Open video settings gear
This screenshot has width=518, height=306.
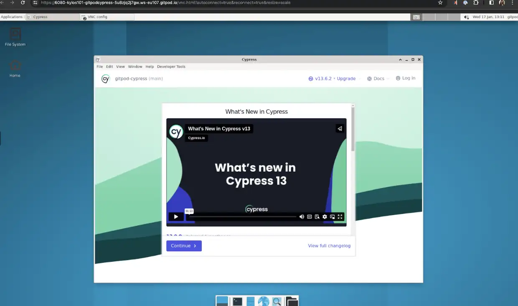325,217
